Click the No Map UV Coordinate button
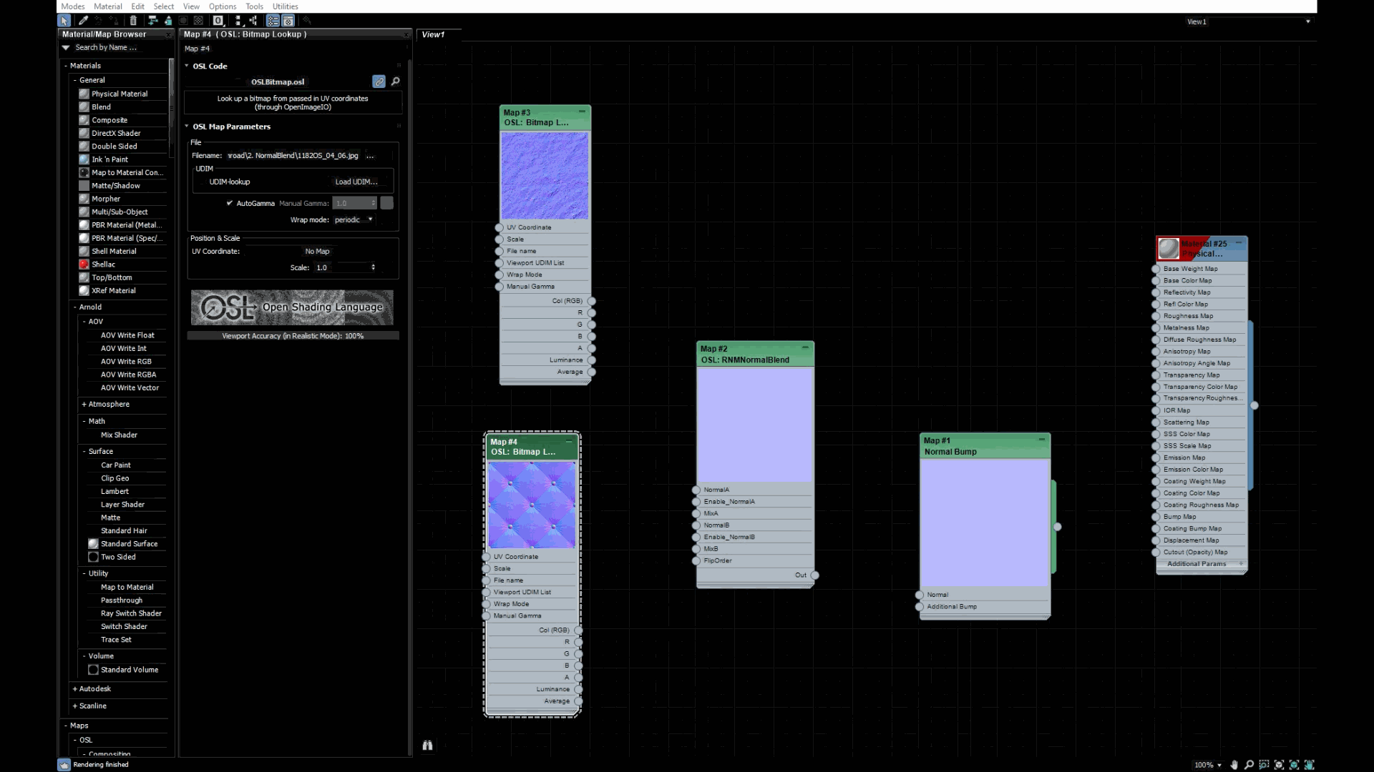Viewport: 1374px width, 772px height. 317,252
